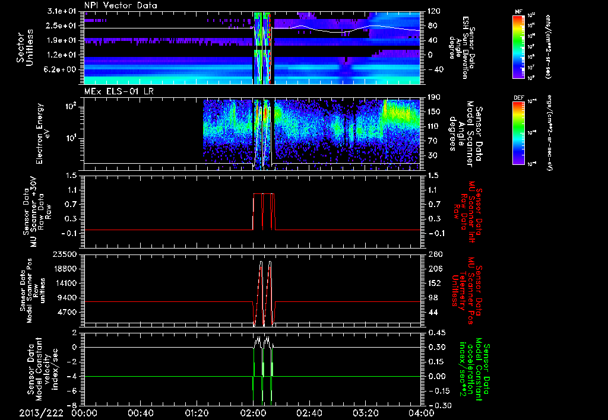Click the "cnts/(cm**2-sr-sec)" units label
This screenshot has width=608, height=420.
(548, 46)
